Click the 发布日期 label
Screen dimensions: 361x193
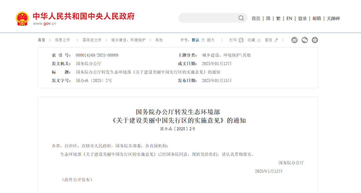pos(188,81)
